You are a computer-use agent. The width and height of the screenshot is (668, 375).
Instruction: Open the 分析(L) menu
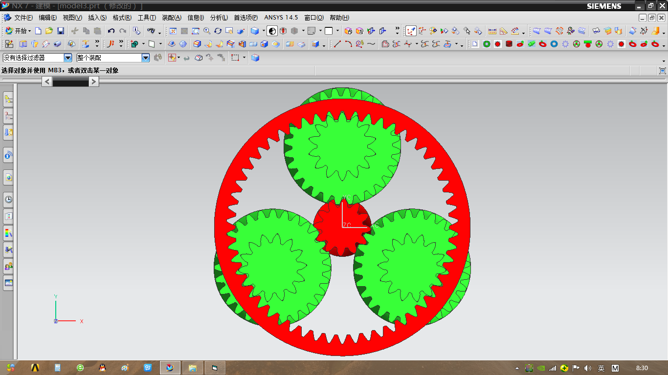pos(219,18)
